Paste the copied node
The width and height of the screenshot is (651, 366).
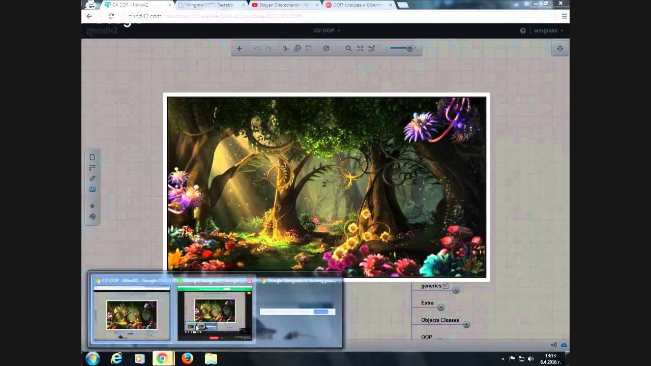tap(309, 48)
